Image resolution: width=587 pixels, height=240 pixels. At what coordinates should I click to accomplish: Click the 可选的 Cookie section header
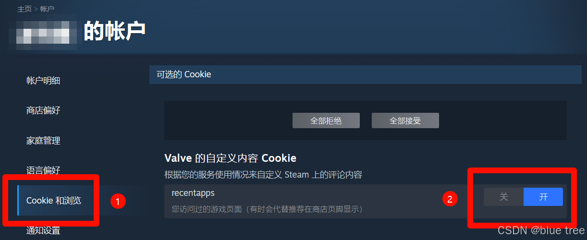366,74
